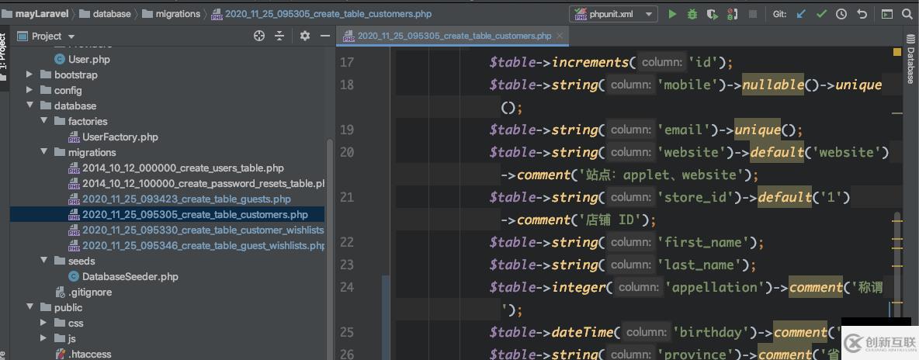Show Git history via the clock icon

[x=841, y=14]
